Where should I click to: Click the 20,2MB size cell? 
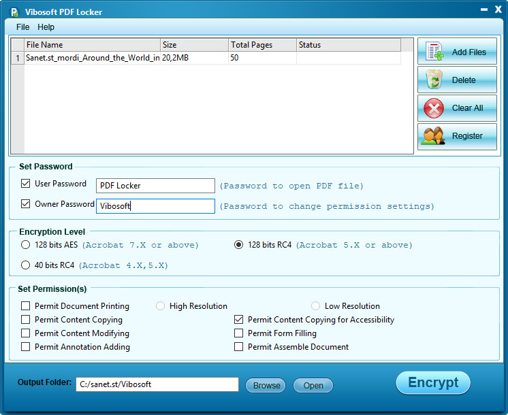point(194,58)
